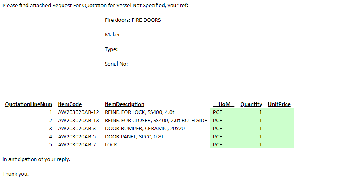Click the ItemCode column header
Image resolution: width=338 pixels, height=180 pixels.
coord(70,104)
